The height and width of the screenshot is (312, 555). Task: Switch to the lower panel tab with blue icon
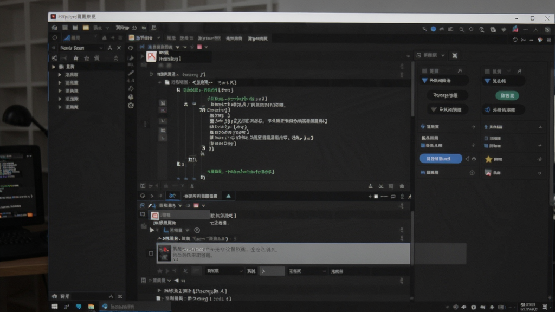tap(172, 196)
